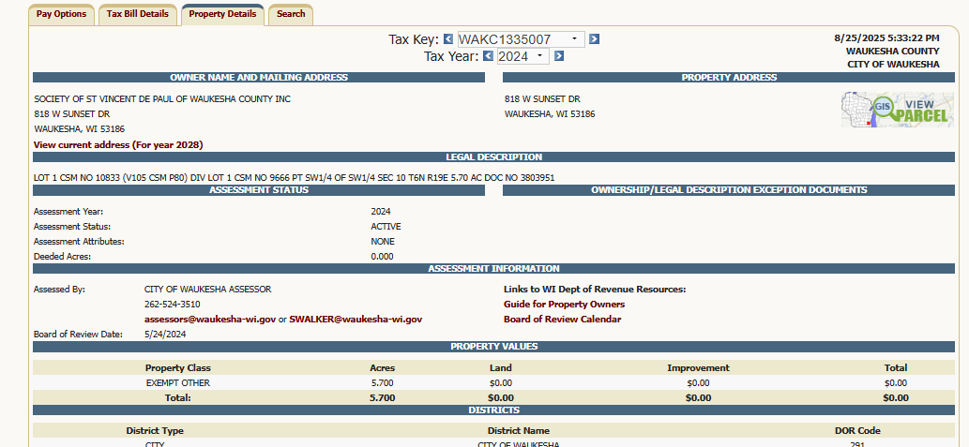Select the Property Details tab
The image size is (969, 447).
[222, 14]
